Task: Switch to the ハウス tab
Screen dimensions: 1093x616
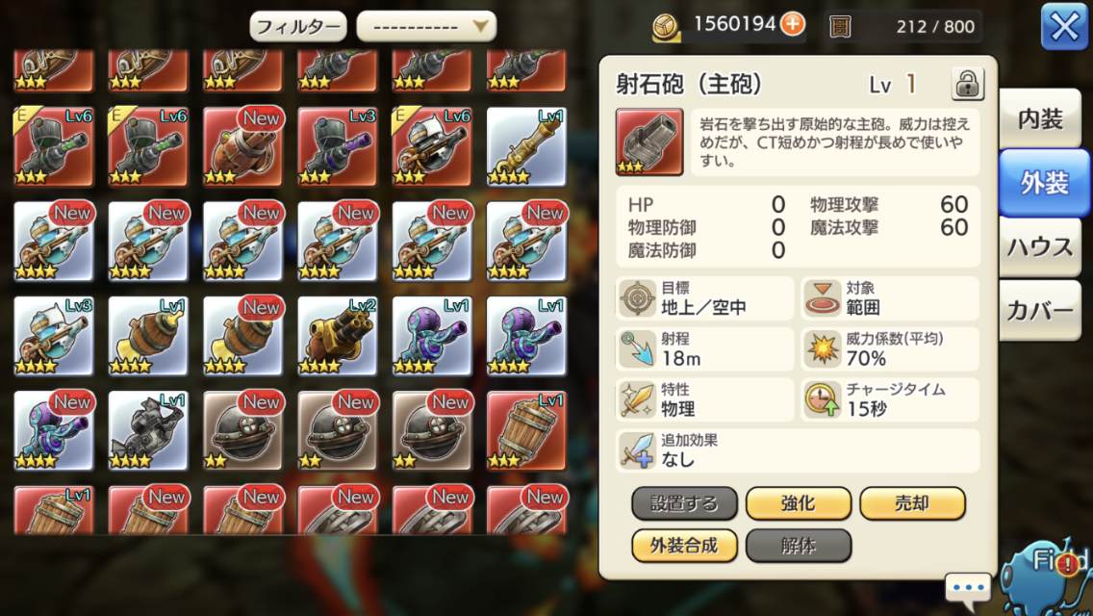Action: (x=1039, y=247)
